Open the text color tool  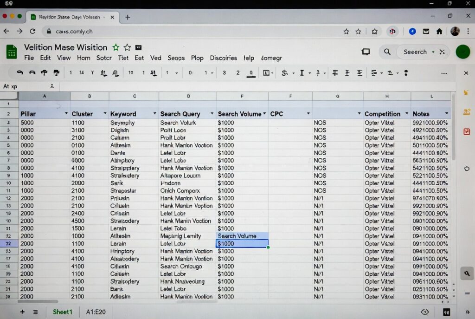coord(302,73)
